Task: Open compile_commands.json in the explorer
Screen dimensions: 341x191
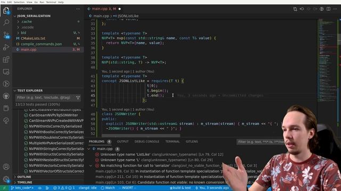Action: (x=42, y=44)
